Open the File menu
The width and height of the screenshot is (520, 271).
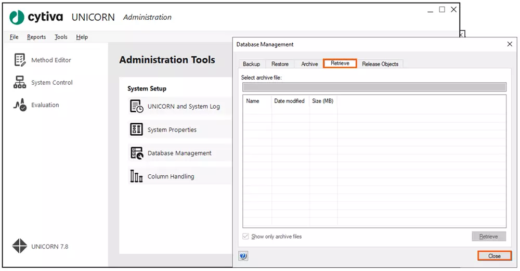tap(14, 37)
